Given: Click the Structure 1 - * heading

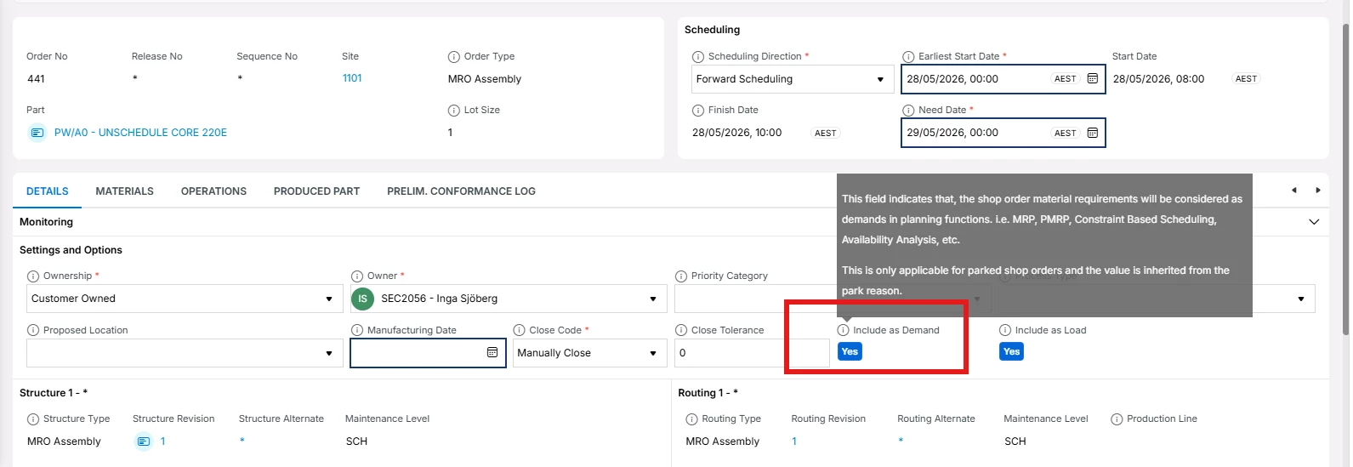Looking at the screenshot, I should (x=54, y=393).
